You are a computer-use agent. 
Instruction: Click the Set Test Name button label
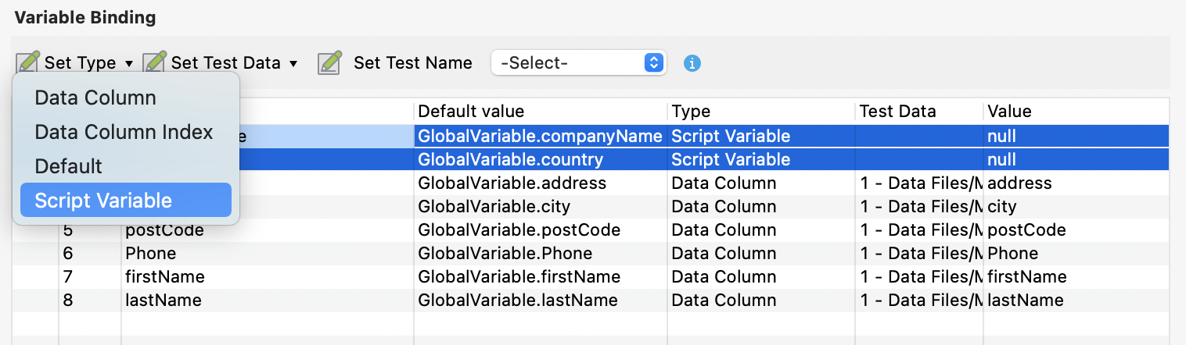412,62
